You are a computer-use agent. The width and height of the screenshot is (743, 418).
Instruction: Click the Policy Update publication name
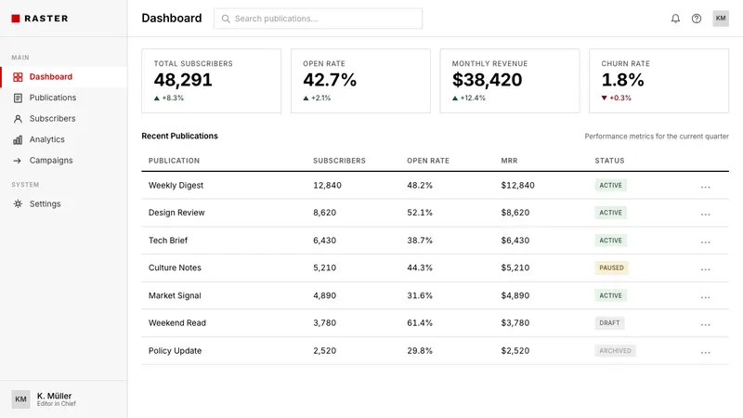(x=175, y=351)
